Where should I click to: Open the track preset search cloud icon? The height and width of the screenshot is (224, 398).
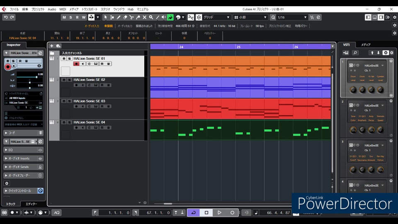point(58,46)
